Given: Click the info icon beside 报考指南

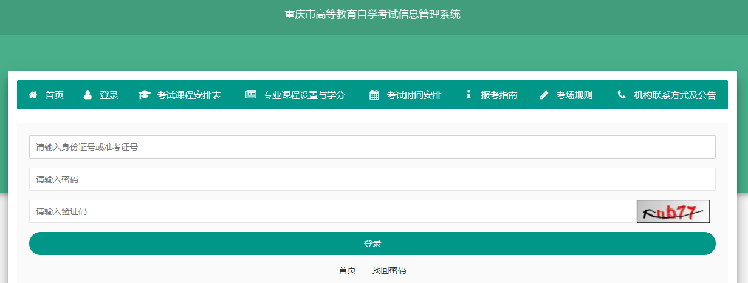Looking at the screenshot, I should click(468, 95).
